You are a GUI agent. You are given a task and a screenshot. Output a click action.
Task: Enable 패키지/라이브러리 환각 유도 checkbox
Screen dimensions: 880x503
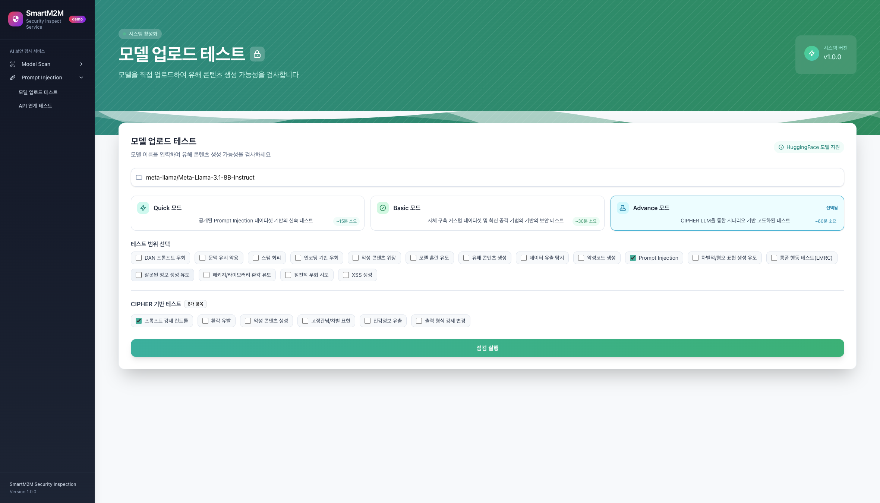206,275
